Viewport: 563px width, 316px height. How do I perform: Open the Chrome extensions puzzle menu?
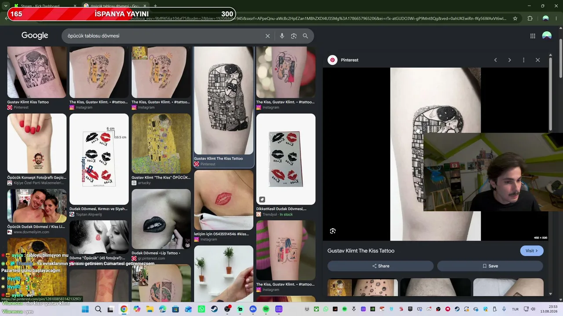click(530, 18)
